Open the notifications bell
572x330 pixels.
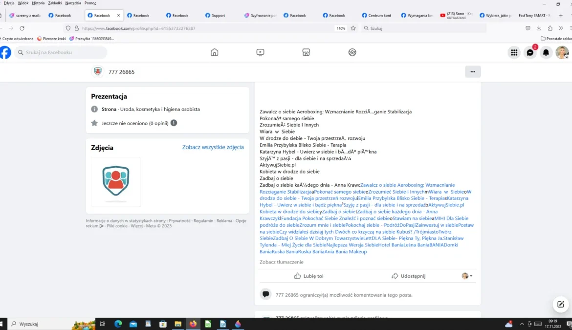click(546, 52)
